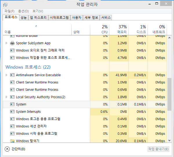Select the System Interrupts process name

point(28,112)
